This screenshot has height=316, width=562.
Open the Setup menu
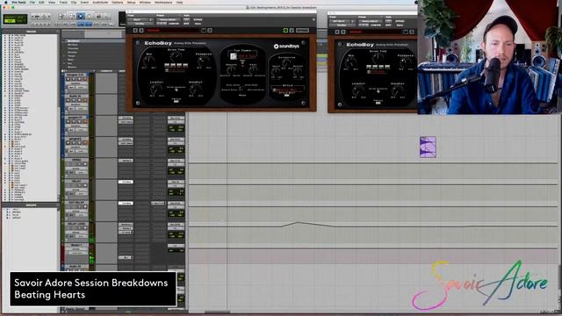131,2
